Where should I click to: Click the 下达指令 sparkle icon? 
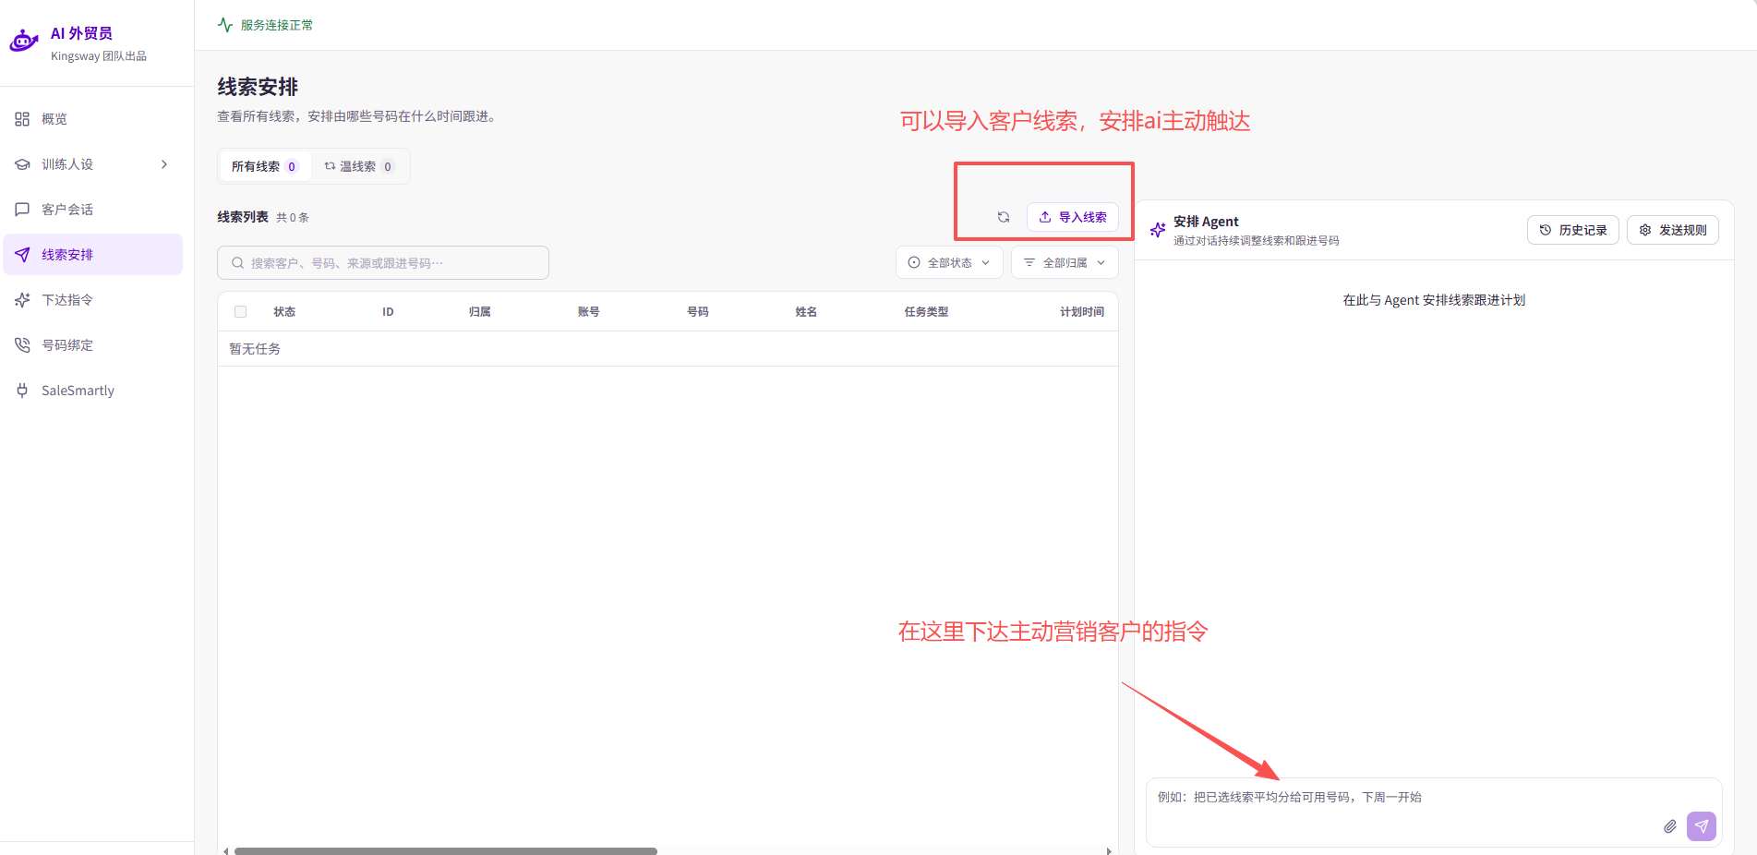tap(22, 300)
